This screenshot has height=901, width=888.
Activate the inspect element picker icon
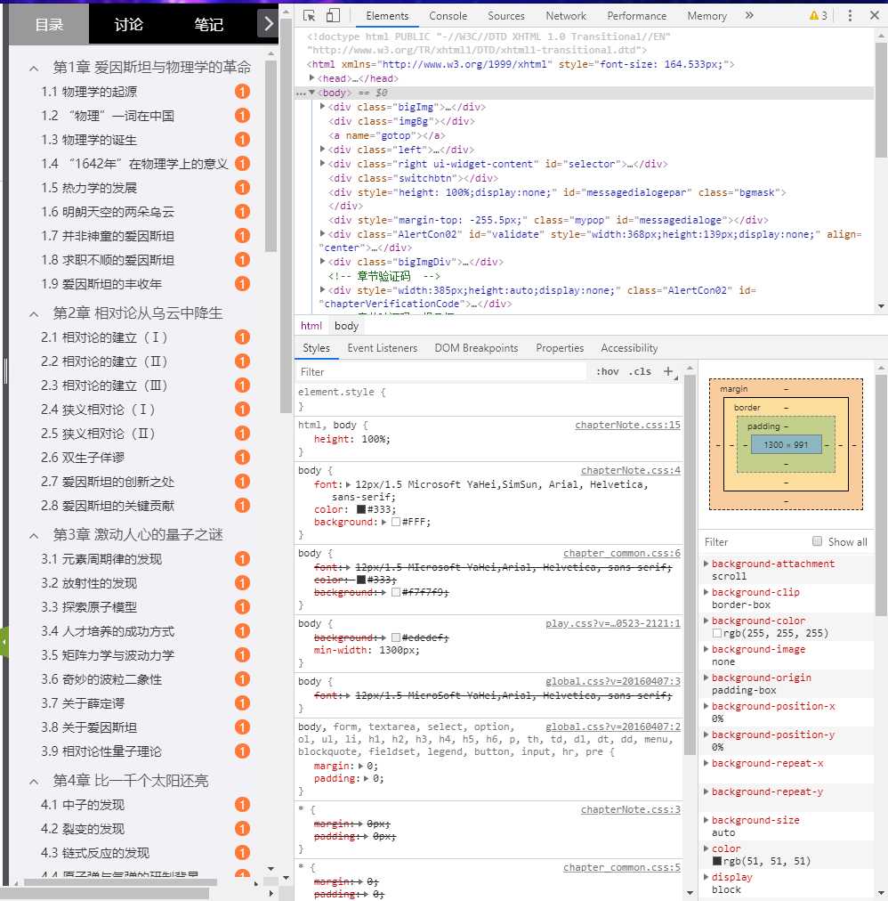click(309, 16)
